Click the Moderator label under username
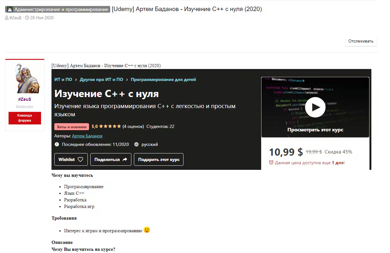390x253 pixels. 25,107
